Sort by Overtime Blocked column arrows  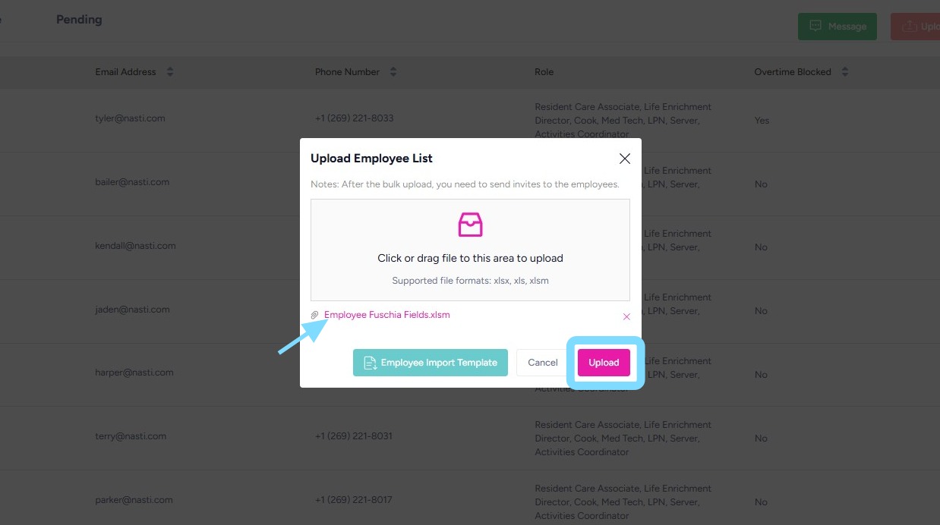click(845, 72)
